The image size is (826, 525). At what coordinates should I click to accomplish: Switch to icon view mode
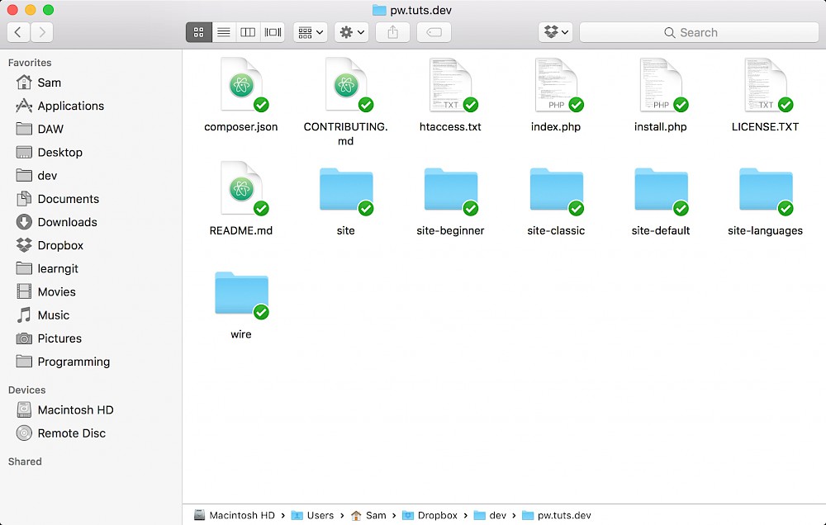pos(198,32)
